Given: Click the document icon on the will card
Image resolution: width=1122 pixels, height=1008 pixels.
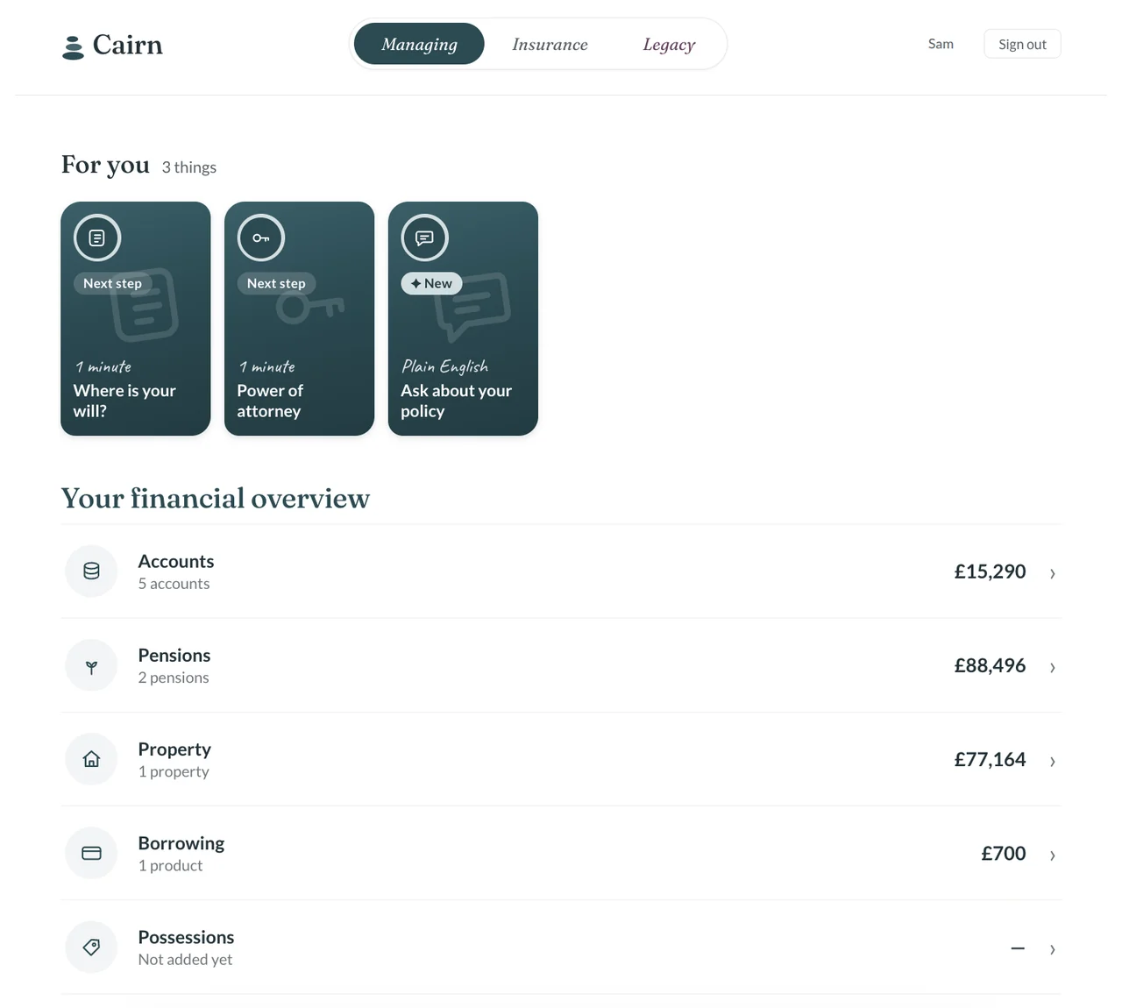Looking at the screenshot, I should coord(97,238).
